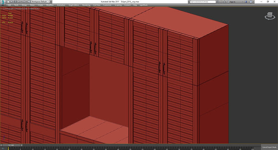Click the time slider right arrow

tap(21, 145)
